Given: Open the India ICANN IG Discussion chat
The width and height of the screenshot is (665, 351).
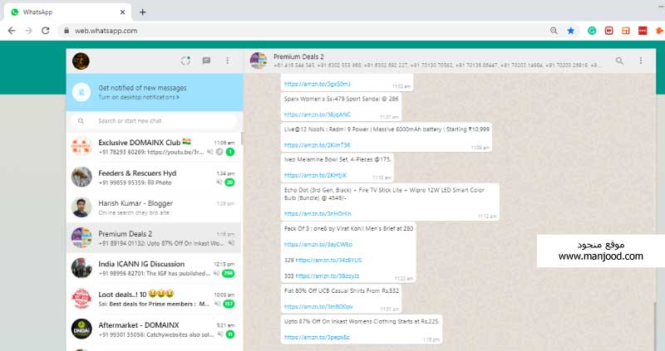Looking at the screenshot, I should (x=154, y=269).
